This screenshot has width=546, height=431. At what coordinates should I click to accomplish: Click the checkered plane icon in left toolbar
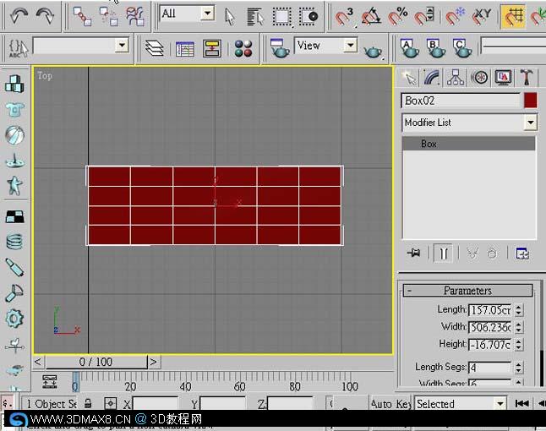pos(15,216)
